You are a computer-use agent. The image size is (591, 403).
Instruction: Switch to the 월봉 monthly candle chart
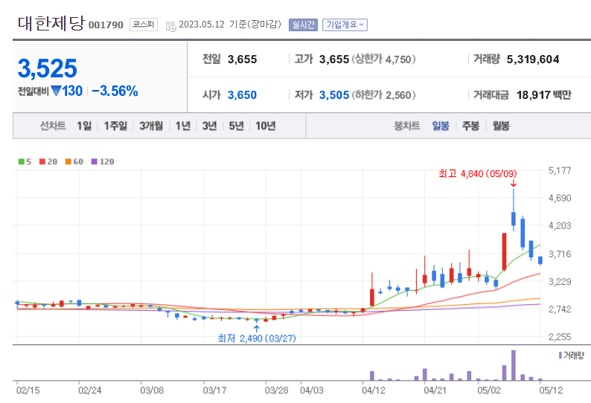coord(501,126)
